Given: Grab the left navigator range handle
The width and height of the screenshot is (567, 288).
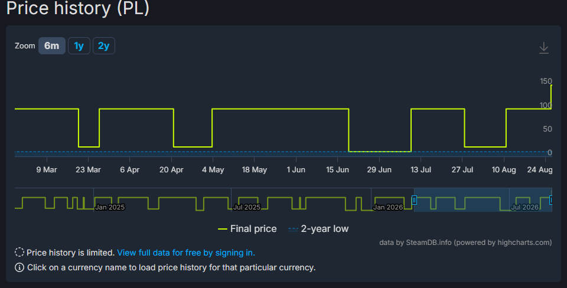Looking at the screenshot, I should coord(414,200).
